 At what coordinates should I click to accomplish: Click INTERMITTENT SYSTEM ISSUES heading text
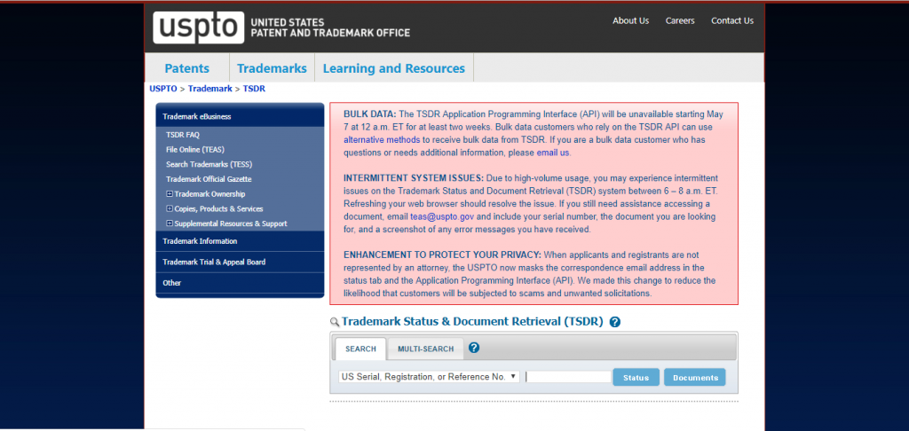(x=414, y=178)
